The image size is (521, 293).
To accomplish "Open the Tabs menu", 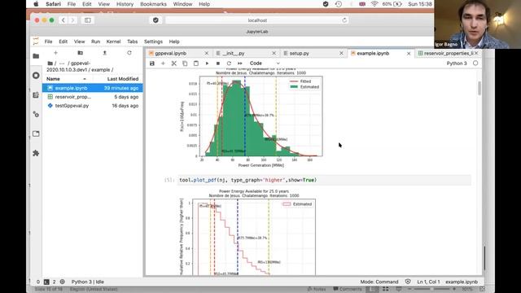I will click(x=132, y=42).
